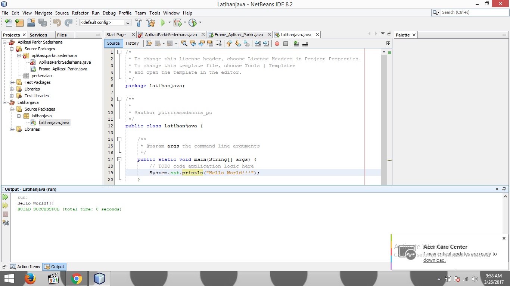
Task: Create a new project
Action: pos(19,22)
